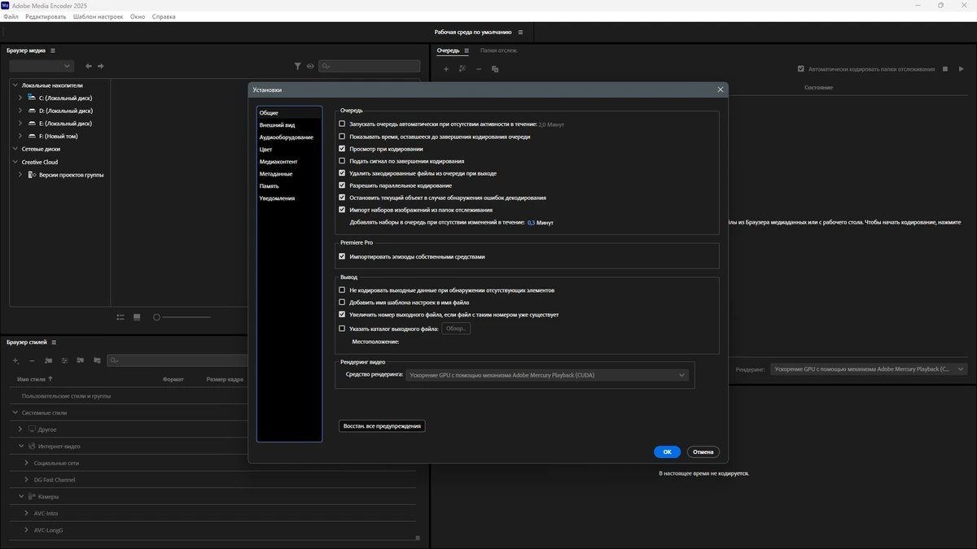Click the list view icon below Media Browser
Viewport: 977px width, 549px height.
tap(120, 317)
